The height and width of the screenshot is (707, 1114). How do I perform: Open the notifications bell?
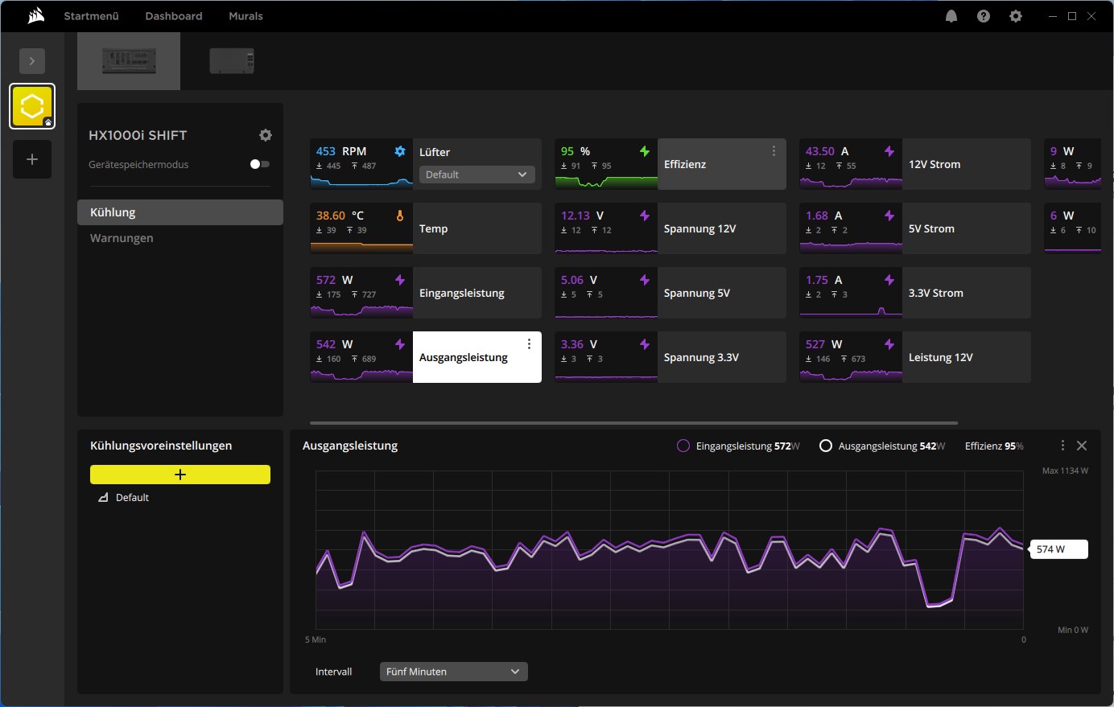(x=951, y=15)
